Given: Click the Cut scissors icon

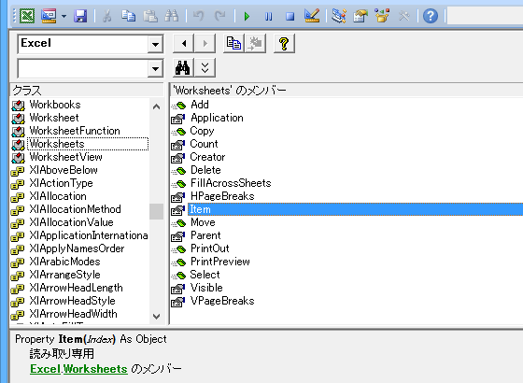Looking at the screenshot, I should click(106, 16).
